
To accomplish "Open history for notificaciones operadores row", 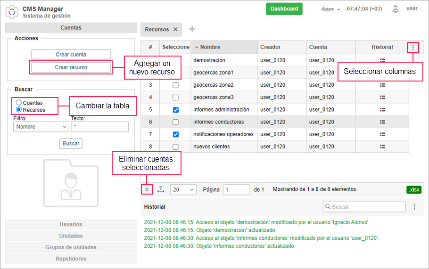I will (382, 134).
